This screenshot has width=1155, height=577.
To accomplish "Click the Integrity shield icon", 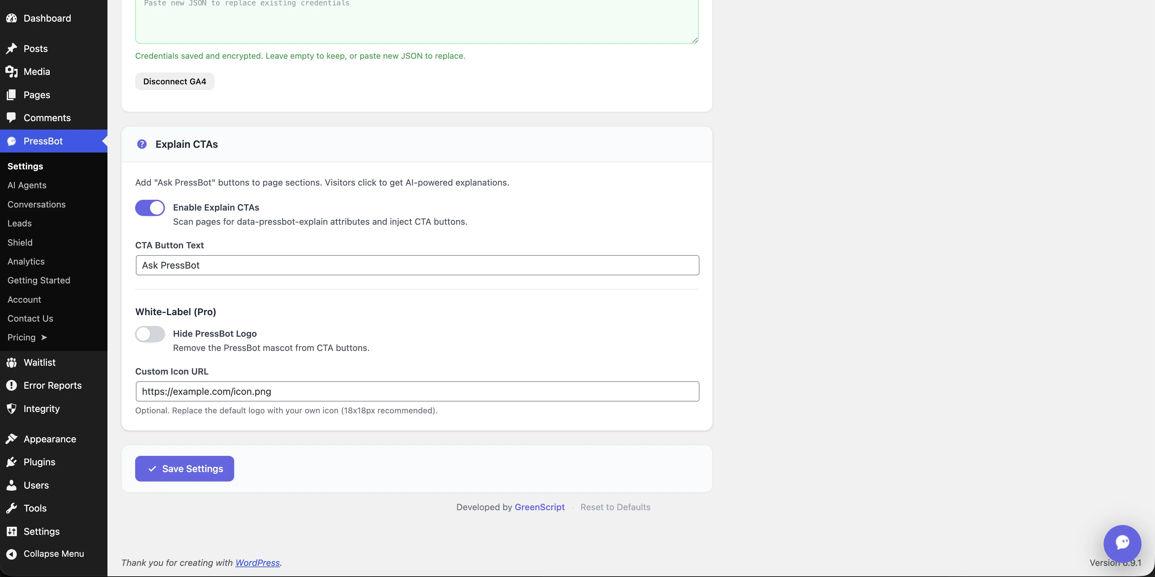I will pyautogui.click(x=11, y=409).
